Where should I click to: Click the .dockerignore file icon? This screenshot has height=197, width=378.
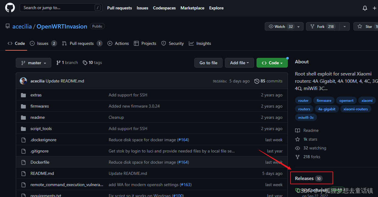pyautogui.click(x=23, y=140)
